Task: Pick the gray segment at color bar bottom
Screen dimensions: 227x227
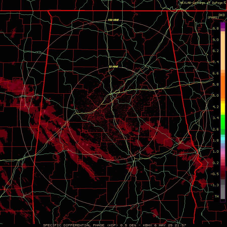Action: pyautogui.click(x=223, y=192)
